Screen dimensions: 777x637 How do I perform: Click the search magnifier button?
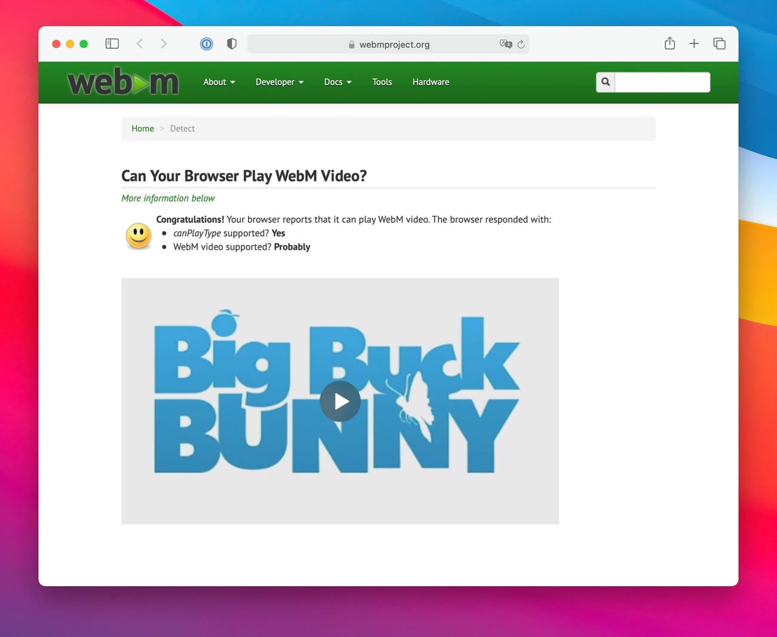pyautogui.click(x=605, y=82)
